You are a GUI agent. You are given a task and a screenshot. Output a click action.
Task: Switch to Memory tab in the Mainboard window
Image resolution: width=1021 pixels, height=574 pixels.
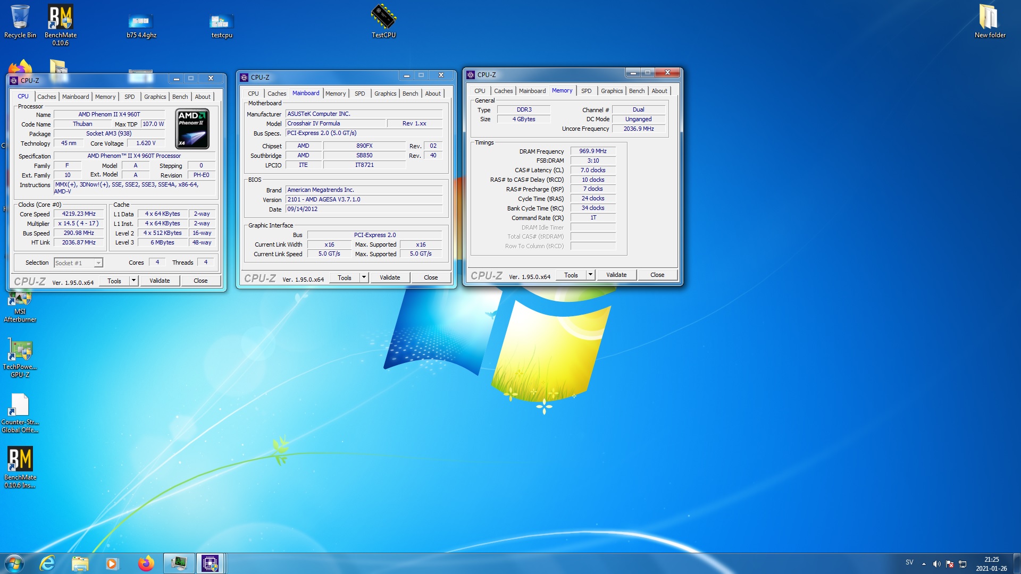click(x=336, y=94)
